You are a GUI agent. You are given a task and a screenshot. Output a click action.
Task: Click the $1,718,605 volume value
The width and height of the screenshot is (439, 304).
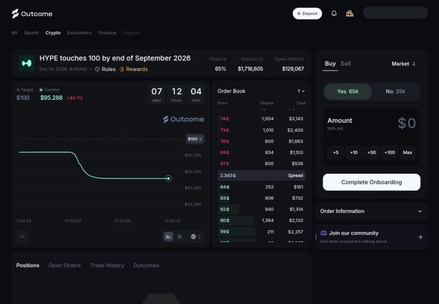[250, 69]
